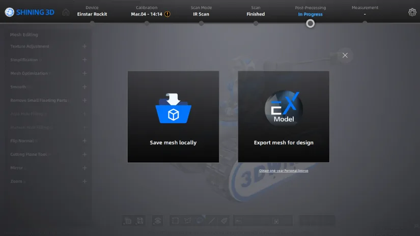This screenshot has height=236, width=420.
Task: Open the settings gear
Action: coord(412,12)
